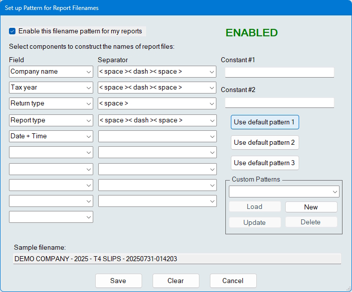The width and height of the screenshot is (352, 292).
Task: Apply Use default pattern 1
Action: (x=265, y=122)
